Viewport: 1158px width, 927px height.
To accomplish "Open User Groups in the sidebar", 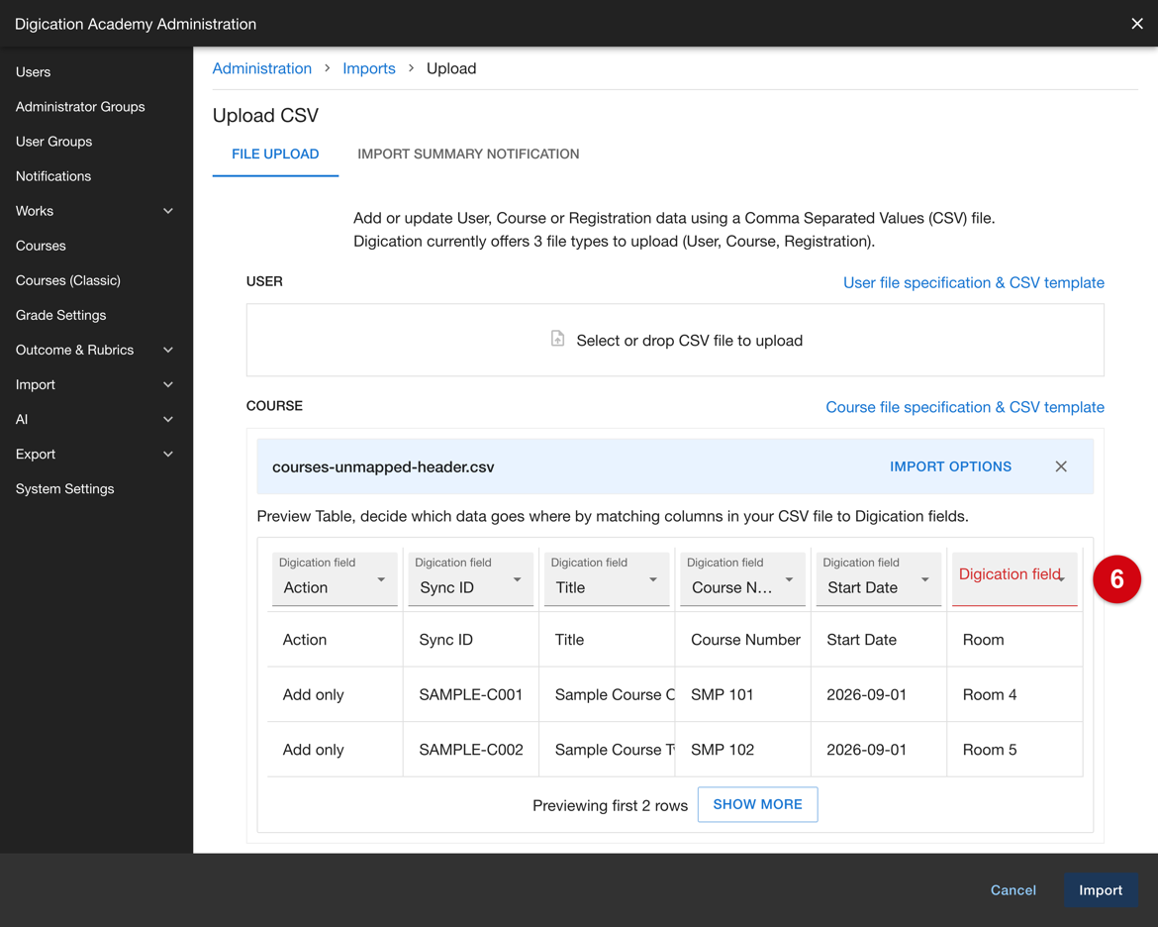I will (x=53, y=142).
